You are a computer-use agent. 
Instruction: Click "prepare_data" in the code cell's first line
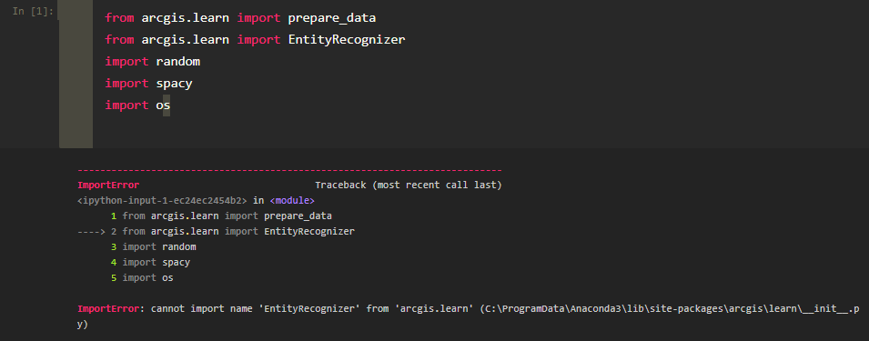point(331,17)
